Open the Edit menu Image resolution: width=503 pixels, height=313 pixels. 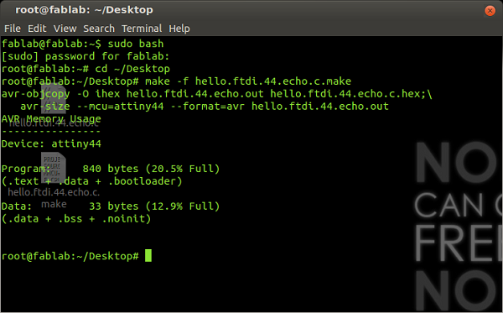[37, 29]
